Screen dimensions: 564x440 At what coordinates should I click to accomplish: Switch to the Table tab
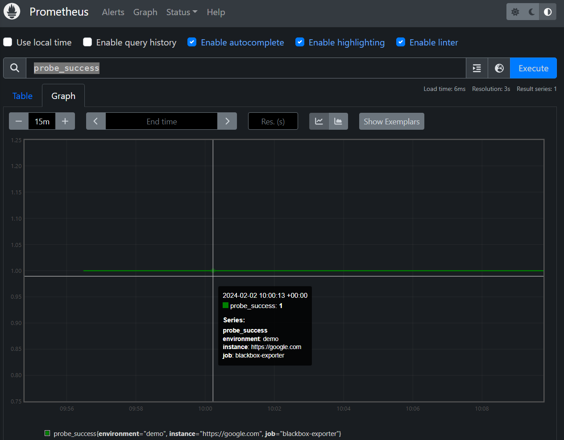click(x=22, y=96)
